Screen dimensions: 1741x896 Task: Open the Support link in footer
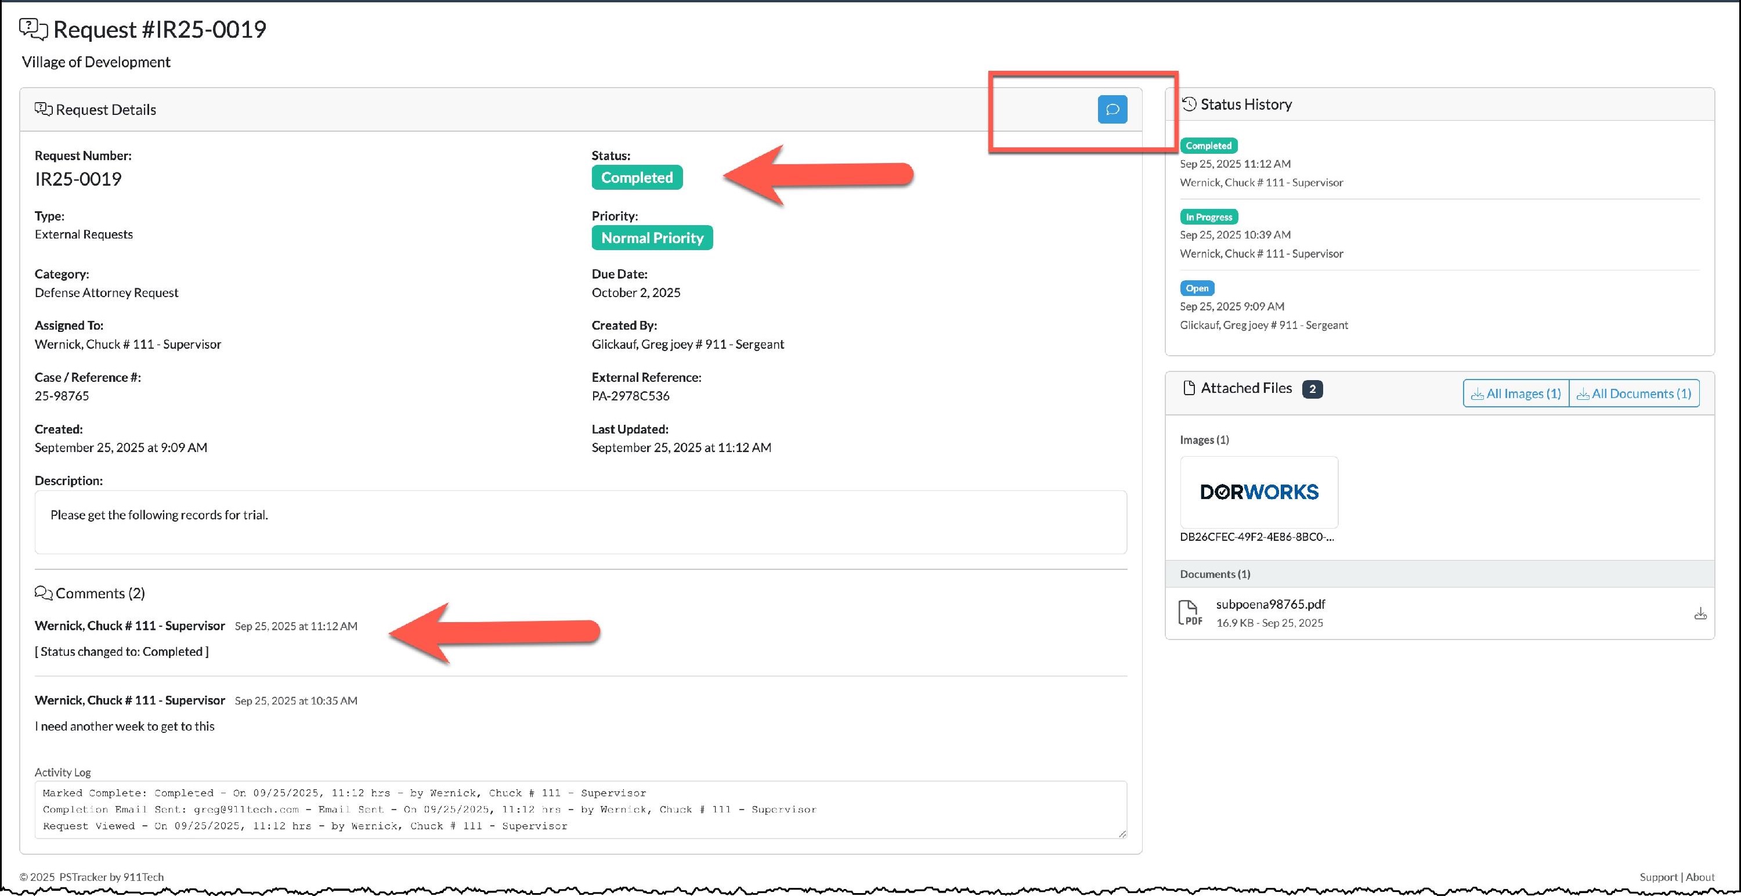click(1658, 877)
